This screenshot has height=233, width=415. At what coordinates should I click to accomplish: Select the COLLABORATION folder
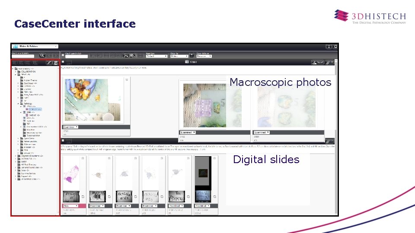(28, 72)
